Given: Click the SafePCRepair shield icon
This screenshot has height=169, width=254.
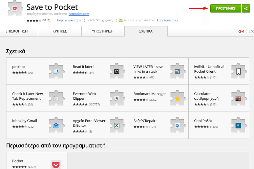Looking at the screenshot, I should pyautogui.click(x=177, y=125).
